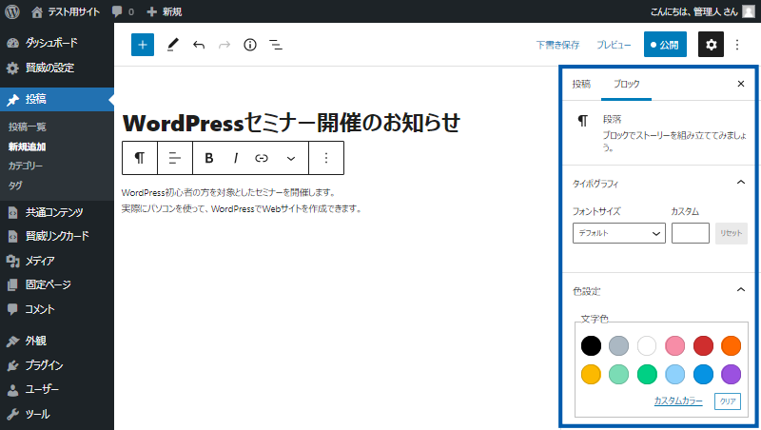Open the block list view

click(x=276, y=45)
